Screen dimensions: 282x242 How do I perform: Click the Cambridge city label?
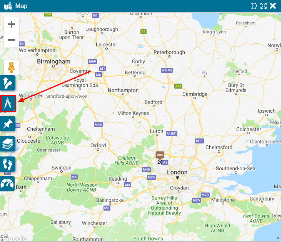[195, 94]
